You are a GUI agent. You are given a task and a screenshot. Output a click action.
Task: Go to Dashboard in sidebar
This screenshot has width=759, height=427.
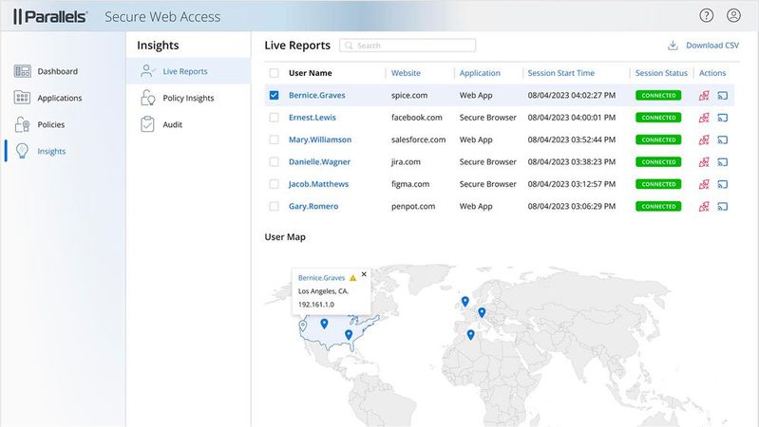[57, 71]
